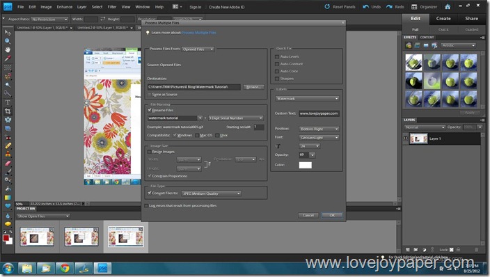This screenshot has height=277, width=490.
Task: Click the Home icon in top bar
Action: click(448, 6)
